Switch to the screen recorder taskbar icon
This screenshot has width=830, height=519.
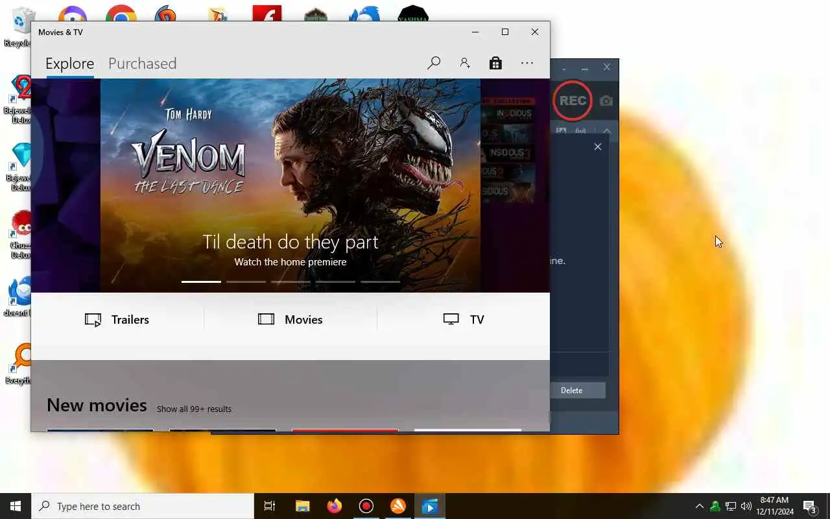(366, 506)
